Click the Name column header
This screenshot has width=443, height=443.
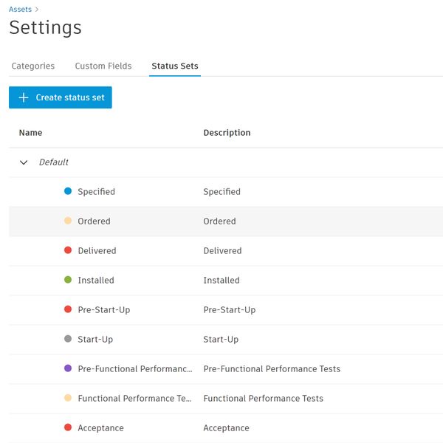coord(30,133)
